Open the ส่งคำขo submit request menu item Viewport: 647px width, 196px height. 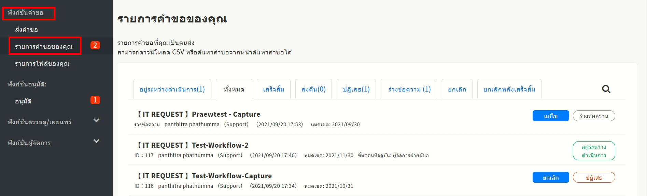[26, 30]
